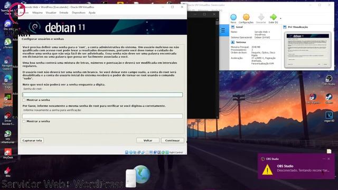Click Descartar in VirtualBox Manager toolbar
This screenshot has height=190, width=338.
click(261, 19)
